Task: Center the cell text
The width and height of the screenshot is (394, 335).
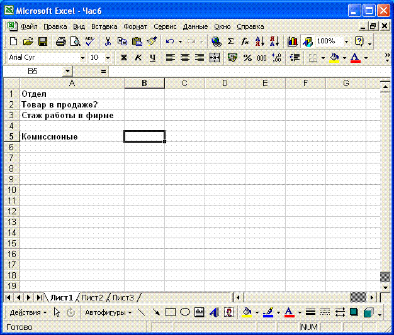Action: coord(185,58)
